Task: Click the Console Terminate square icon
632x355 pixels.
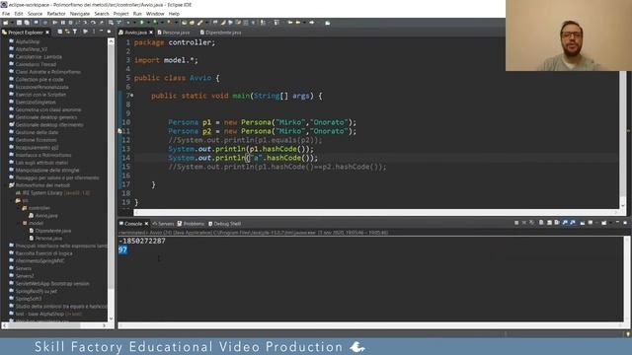Action: coord(516,223)
